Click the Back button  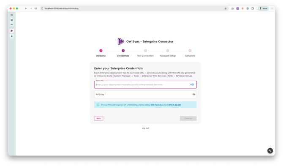(98, 118)
